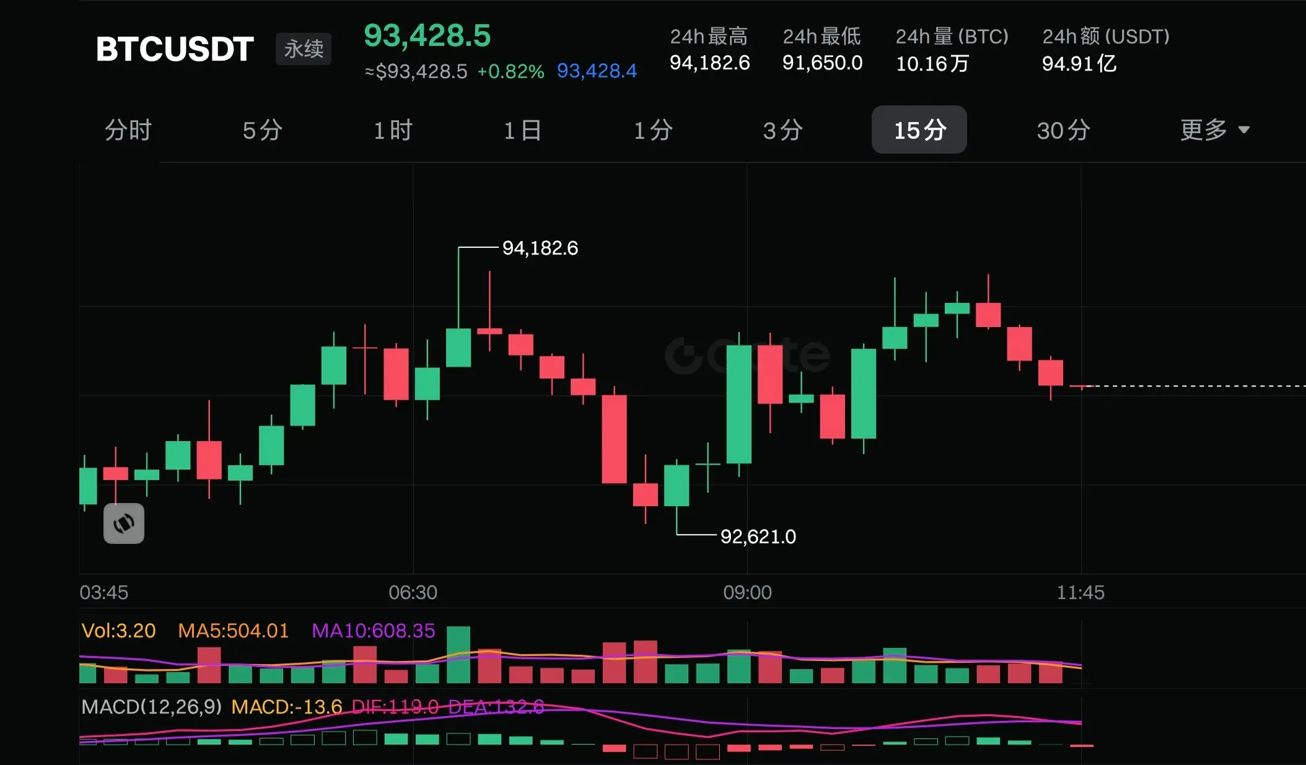Select the 5分 timeframe tab
Image resolution: width=1306 pixels, height=765 pixels.
tap(263, 130)
